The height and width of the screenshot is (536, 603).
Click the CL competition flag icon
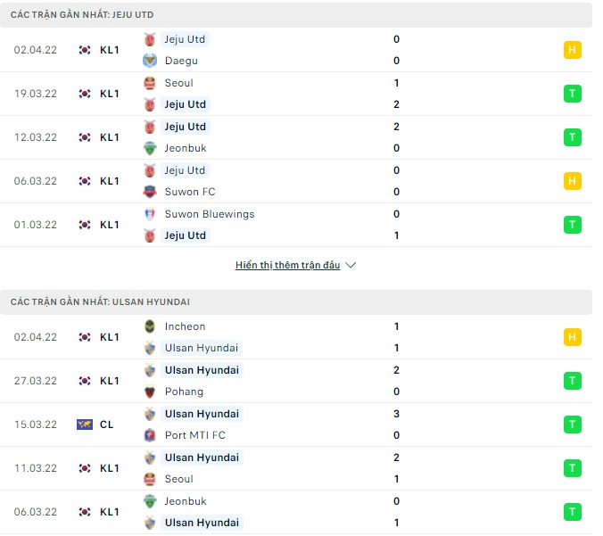coord(85,425)
